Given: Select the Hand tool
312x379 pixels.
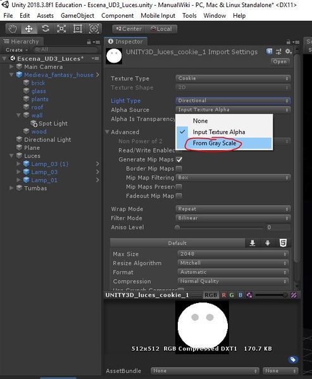Looking at the screenshot, I should point(13,29).
